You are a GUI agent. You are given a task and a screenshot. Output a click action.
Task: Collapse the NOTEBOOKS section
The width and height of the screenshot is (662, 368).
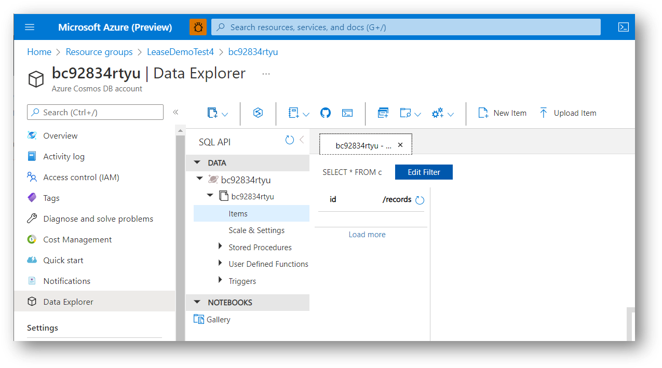197,302
